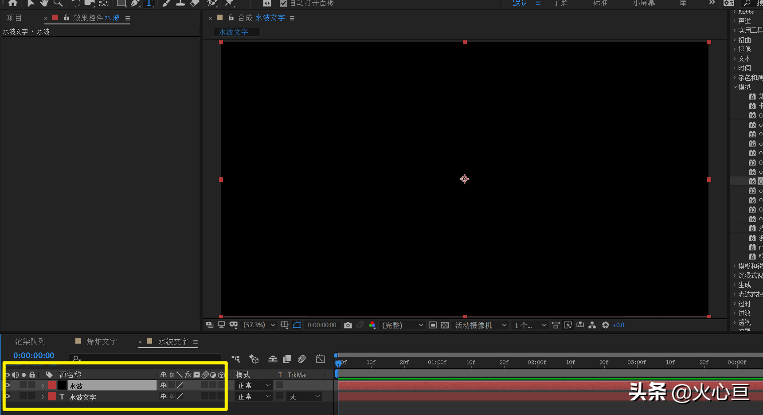Screen dimensions: 763x415
Task: Open blend mode dropdown for 水波文字 layer
Action: pos(254,396)
